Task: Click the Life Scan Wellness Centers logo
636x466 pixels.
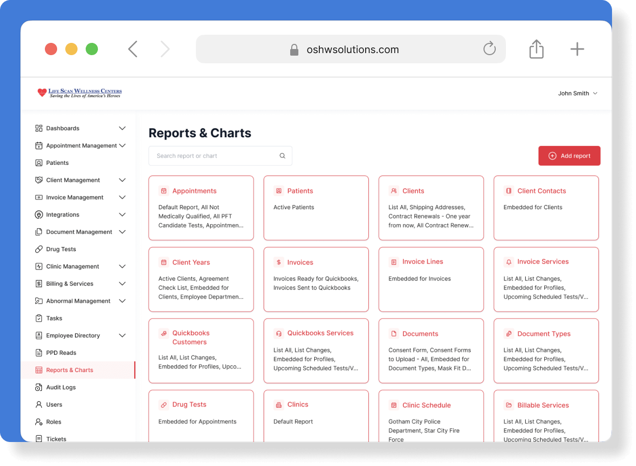Action: coord(80,93)
